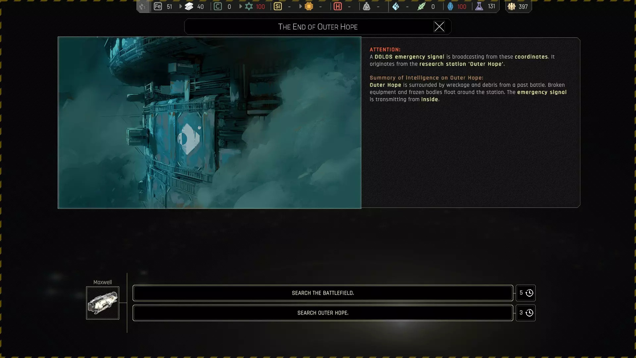Click the Si silicon resource icon
Viewport: 636px width, 358px height.
click(x=278, y=6)
